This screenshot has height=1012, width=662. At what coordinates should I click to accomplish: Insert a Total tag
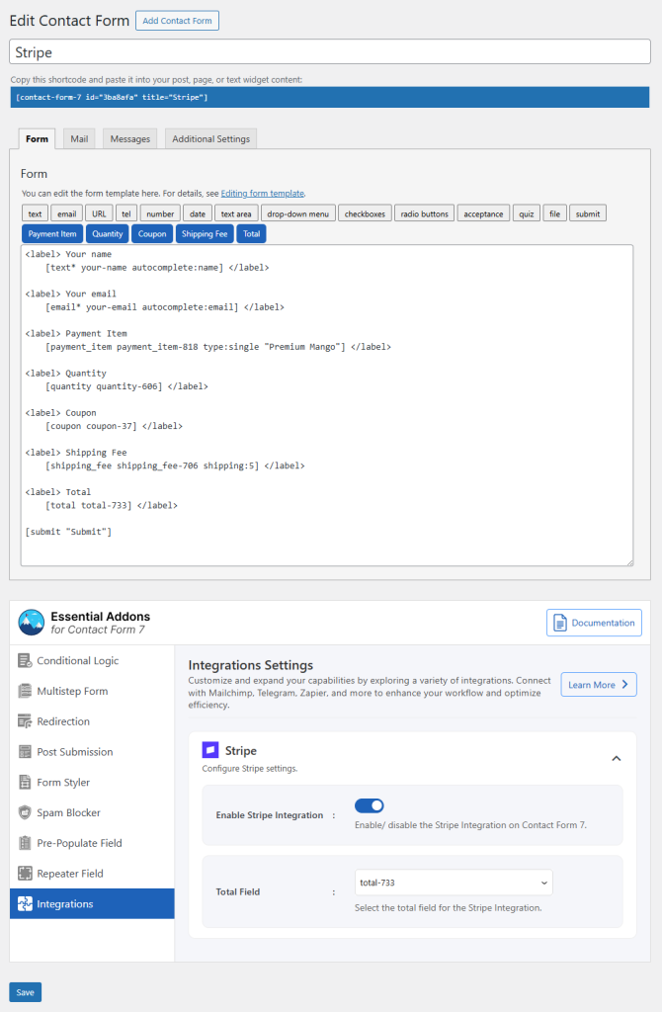pyautogui.click(x=252, y=233)
